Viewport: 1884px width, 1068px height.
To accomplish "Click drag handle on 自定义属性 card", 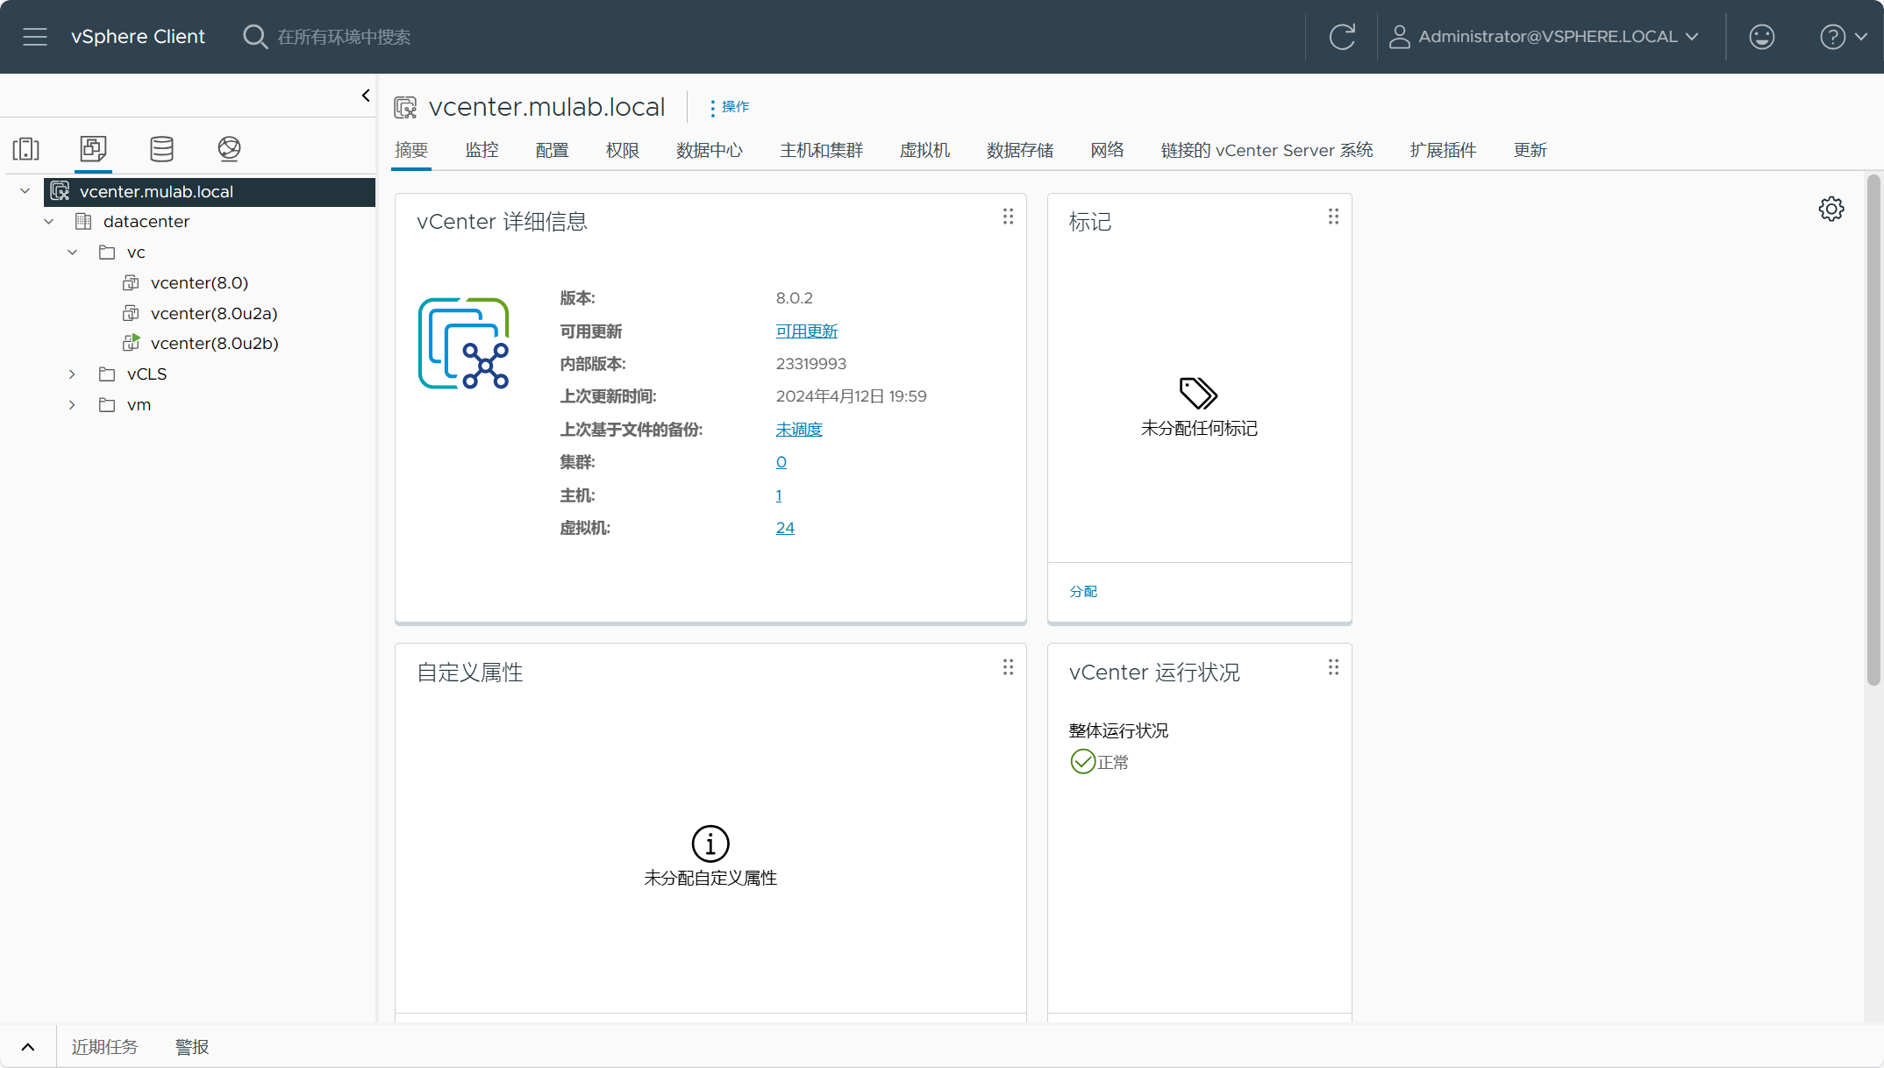I will point(1008,667).
